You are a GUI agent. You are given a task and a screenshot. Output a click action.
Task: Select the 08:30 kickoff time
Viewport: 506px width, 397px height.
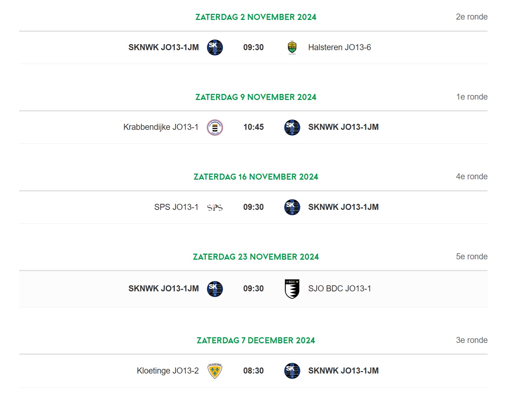click(x=253, y=371)
